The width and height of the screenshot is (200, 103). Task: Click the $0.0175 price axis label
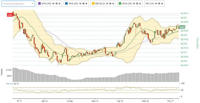(184, 48)
